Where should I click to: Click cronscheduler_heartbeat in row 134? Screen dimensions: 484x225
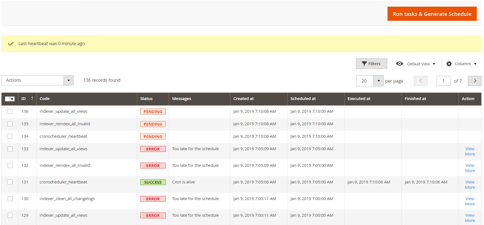coord(63,136)
